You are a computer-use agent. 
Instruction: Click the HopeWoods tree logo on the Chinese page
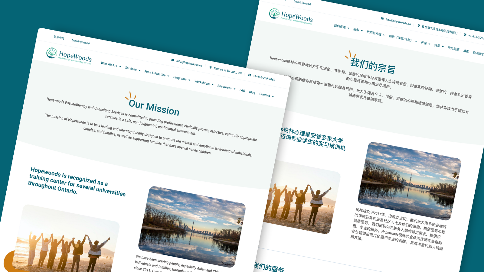(x=274, y=14)
